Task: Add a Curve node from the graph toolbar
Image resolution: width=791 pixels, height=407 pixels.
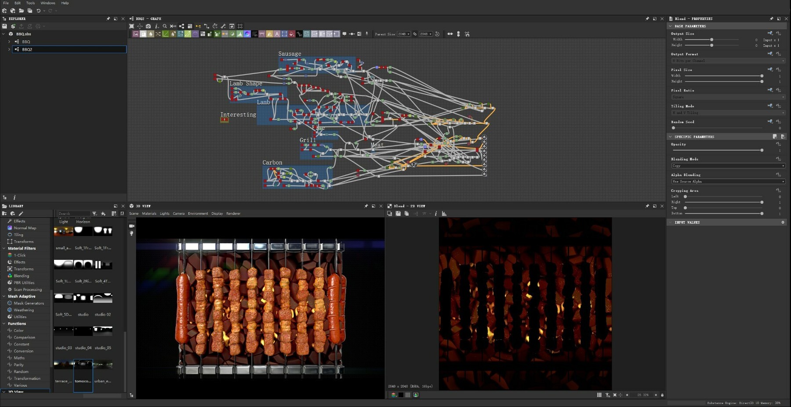Action: (x=165, y=34)
